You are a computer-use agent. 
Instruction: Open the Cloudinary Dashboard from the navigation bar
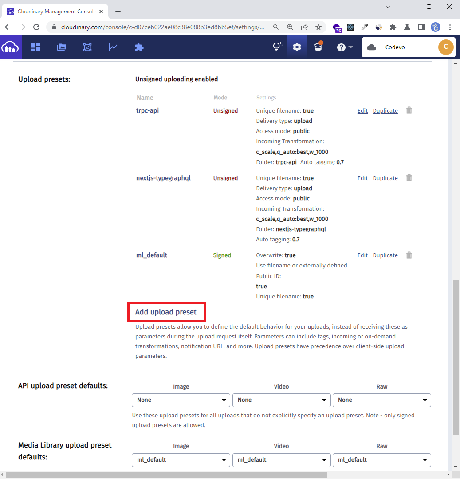click(x=36, y=47)
